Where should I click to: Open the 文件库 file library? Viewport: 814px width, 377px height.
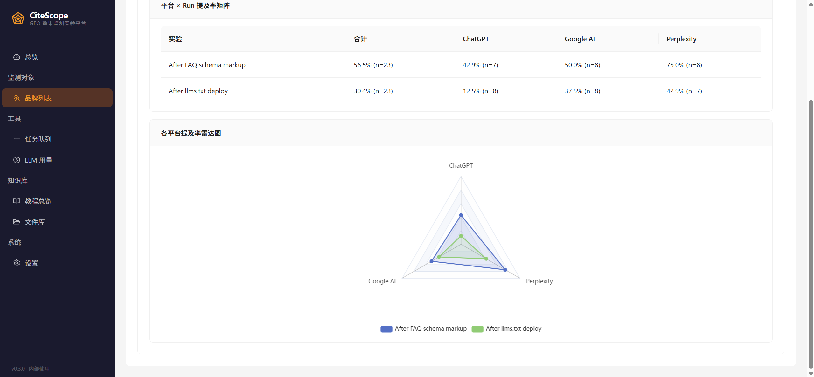pos(57,222)
